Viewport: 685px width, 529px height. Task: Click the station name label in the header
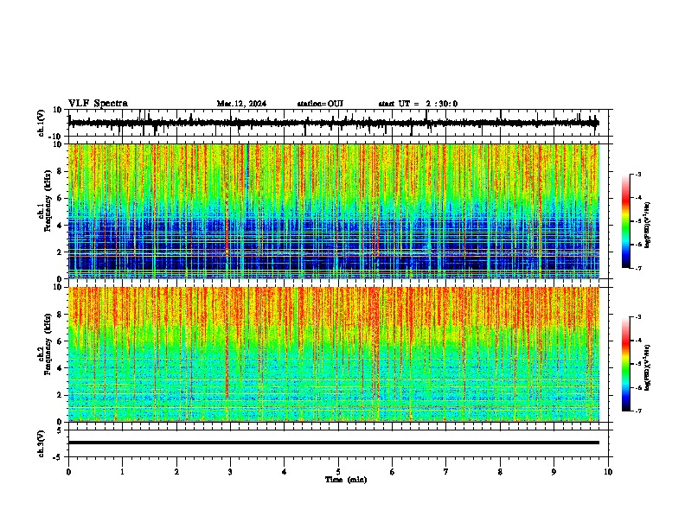tap(320, 104)
